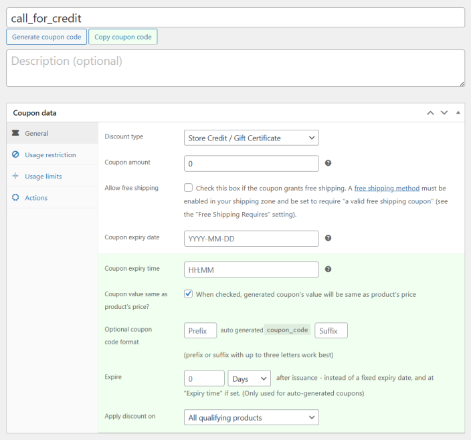Image resolution: width=471 pixels, height=440 pixels.
Task: Click help icon beside Coupon expiry date
Action: [328, 238]
